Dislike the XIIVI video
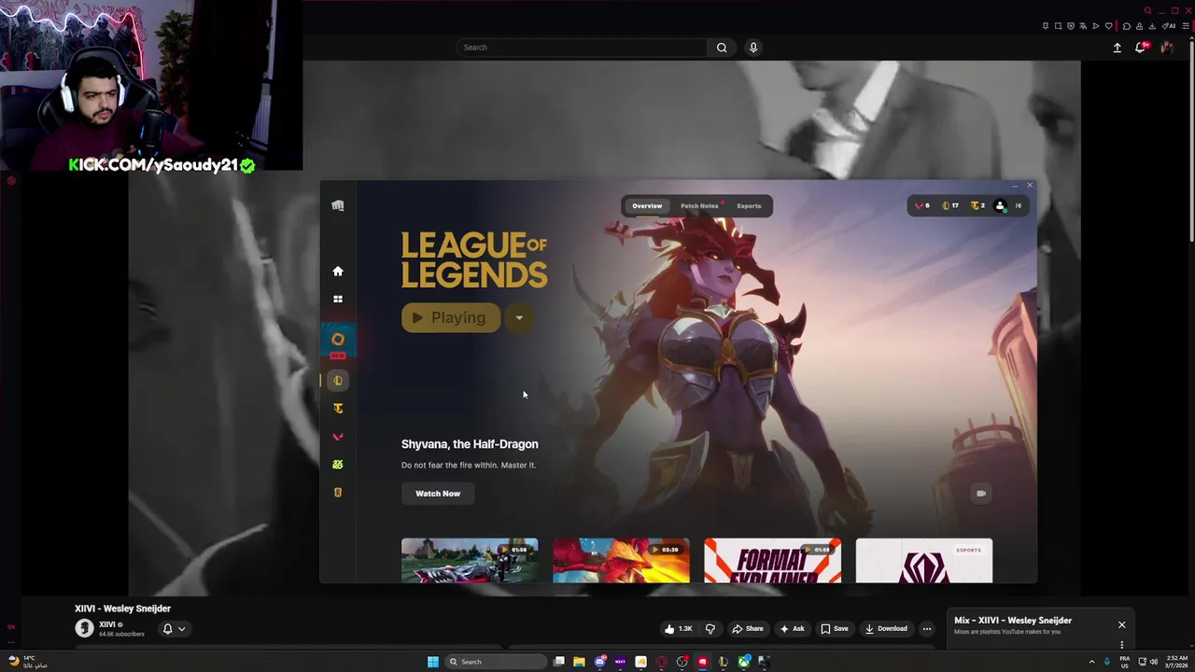This screenshot has height=672, width=1195. point(710,629)
